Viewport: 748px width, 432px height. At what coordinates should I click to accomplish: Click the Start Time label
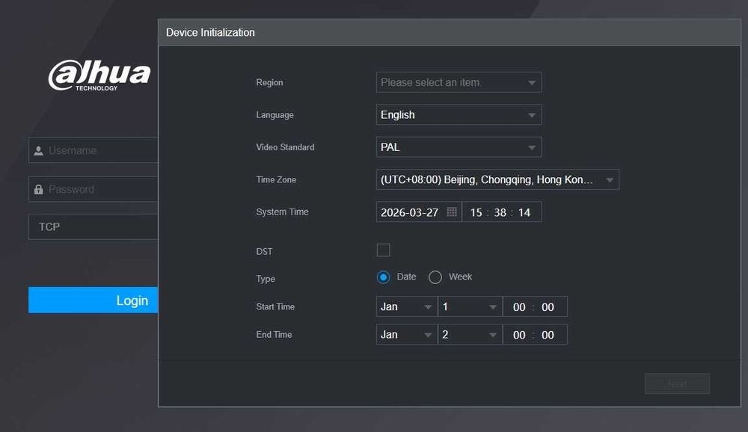tap(275, 306)
